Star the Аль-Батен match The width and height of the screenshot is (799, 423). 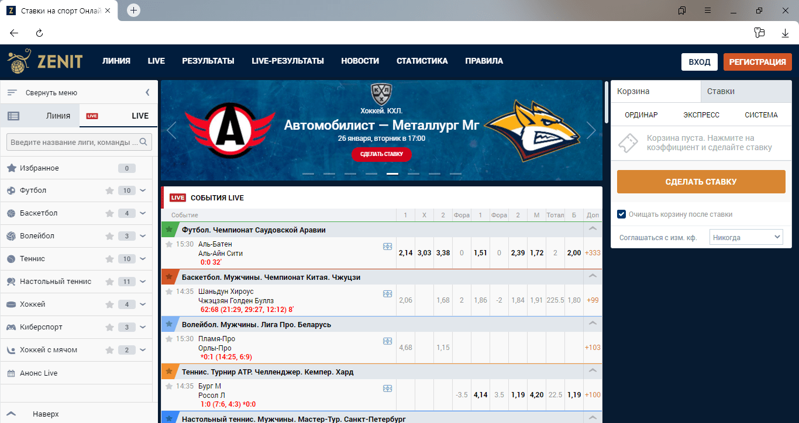pos(169,244)
